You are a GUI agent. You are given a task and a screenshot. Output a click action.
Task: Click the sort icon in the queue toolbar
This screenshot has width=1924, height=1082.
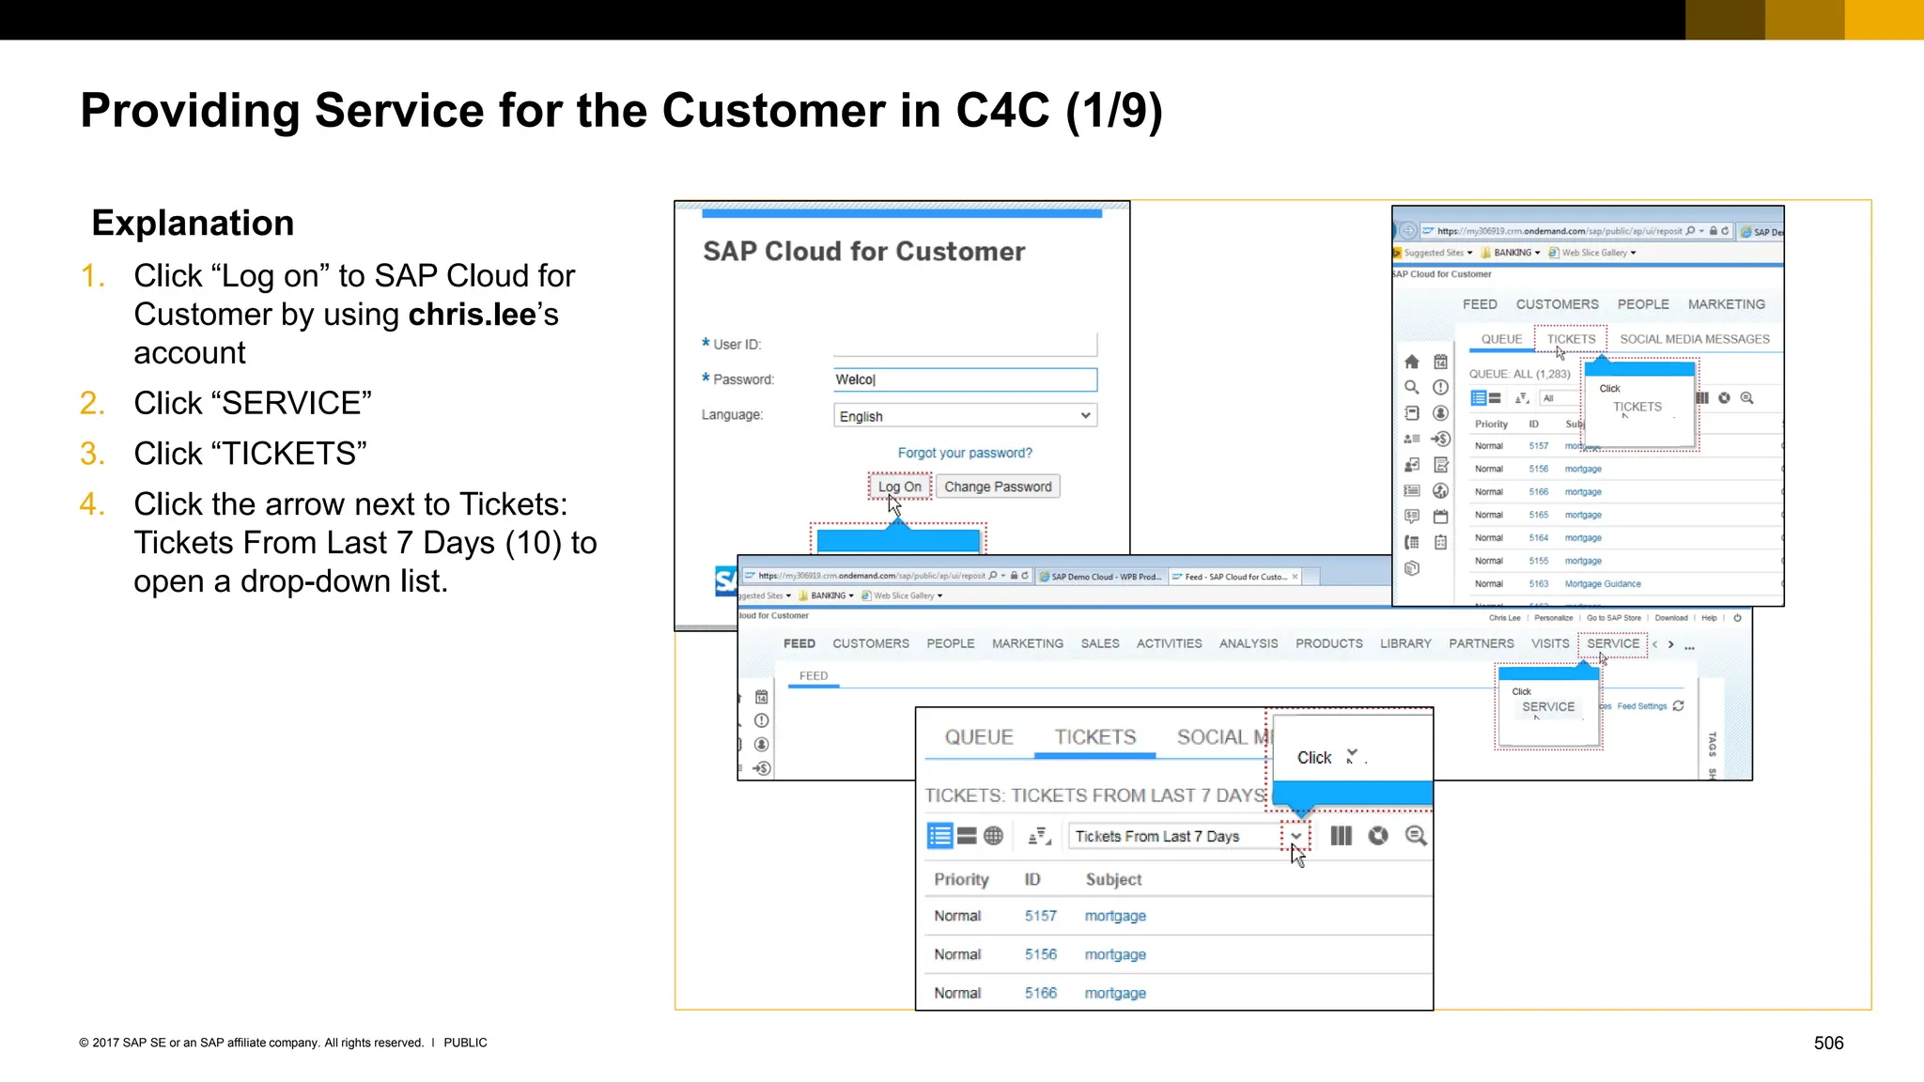coord(1522,398)
